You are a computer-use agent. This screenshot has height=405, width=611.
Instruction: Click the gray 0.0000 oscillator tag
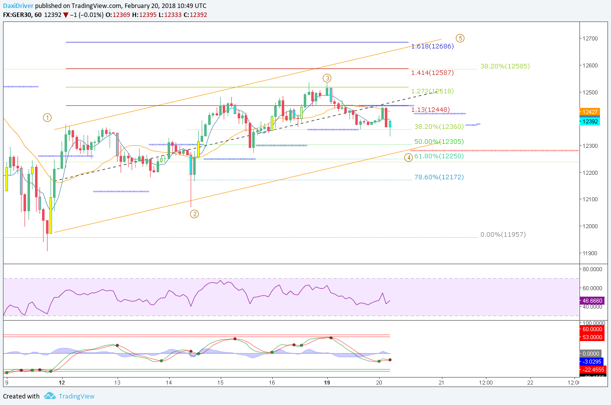(591, 353)
